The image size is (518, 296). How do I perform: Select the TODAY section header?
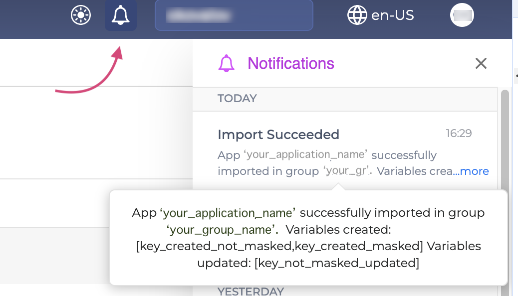[x=237, y=98]
